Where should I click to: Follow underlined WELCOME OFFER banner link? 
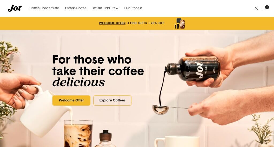point(112,23)
